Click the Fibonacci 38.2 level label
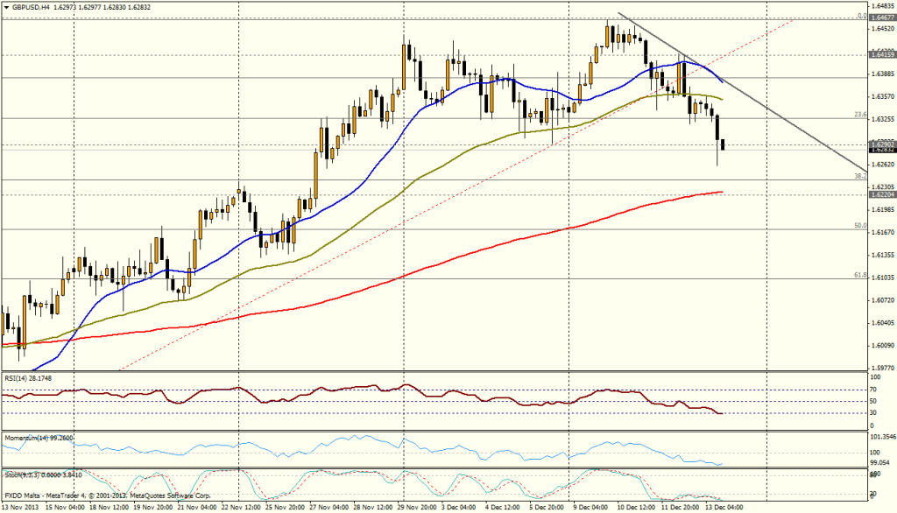Image resolution: width=897 pixels, height=513 pixels. (x=859, y=176)
